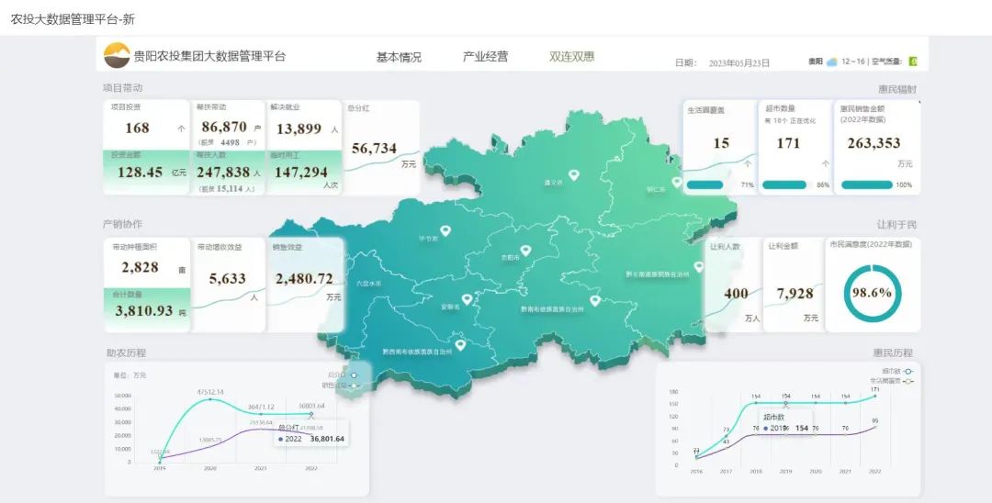
Task: Select the 毕节市 location pin
Action: [445, 230]
